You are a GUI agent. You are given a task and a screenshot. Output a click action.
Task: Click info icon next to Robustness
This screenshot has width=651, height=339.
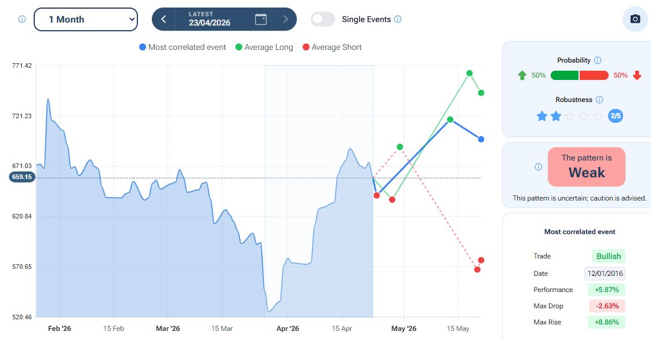pyautogui.click(x=599, y=100)
